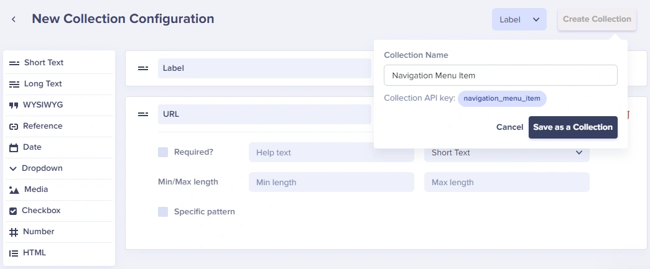Click the Min length input field

(331, 182)
